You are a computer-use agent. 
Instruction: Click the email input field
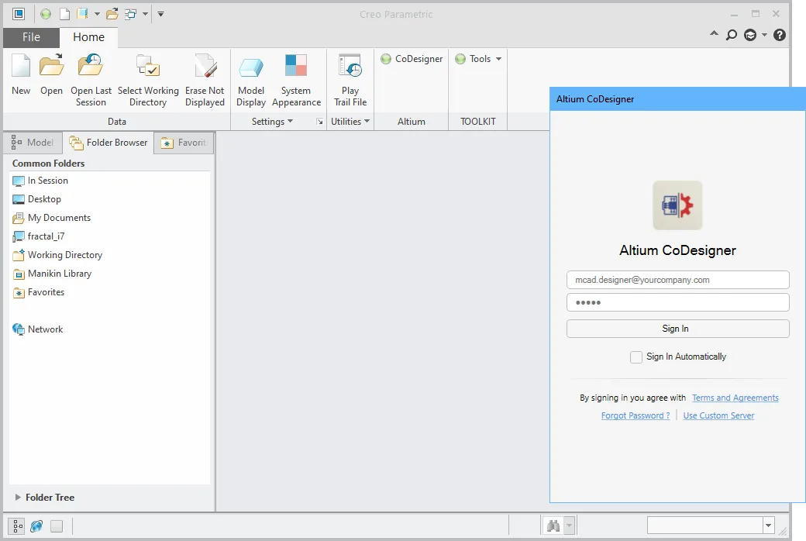(677, 280)
